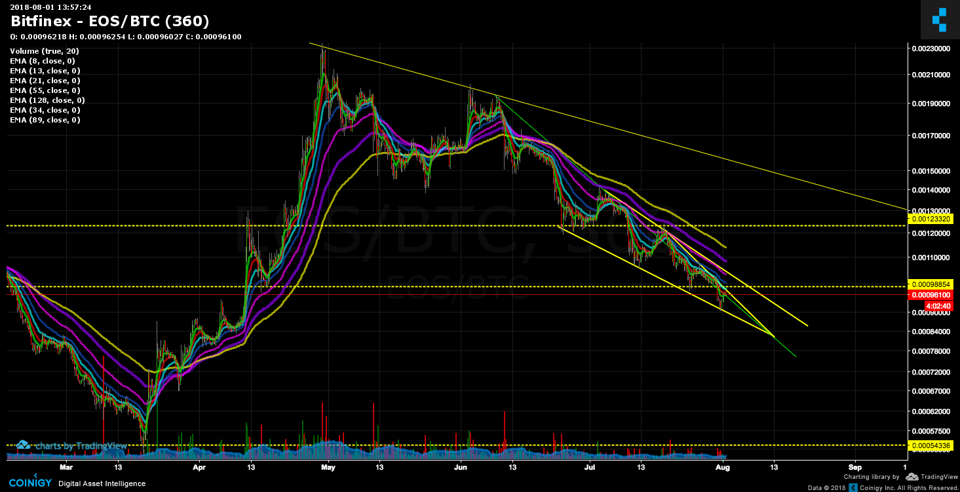960x492 pixels.
Task: Select the 'Volume (true, 20)' indicator label
Action: [44, 51]
